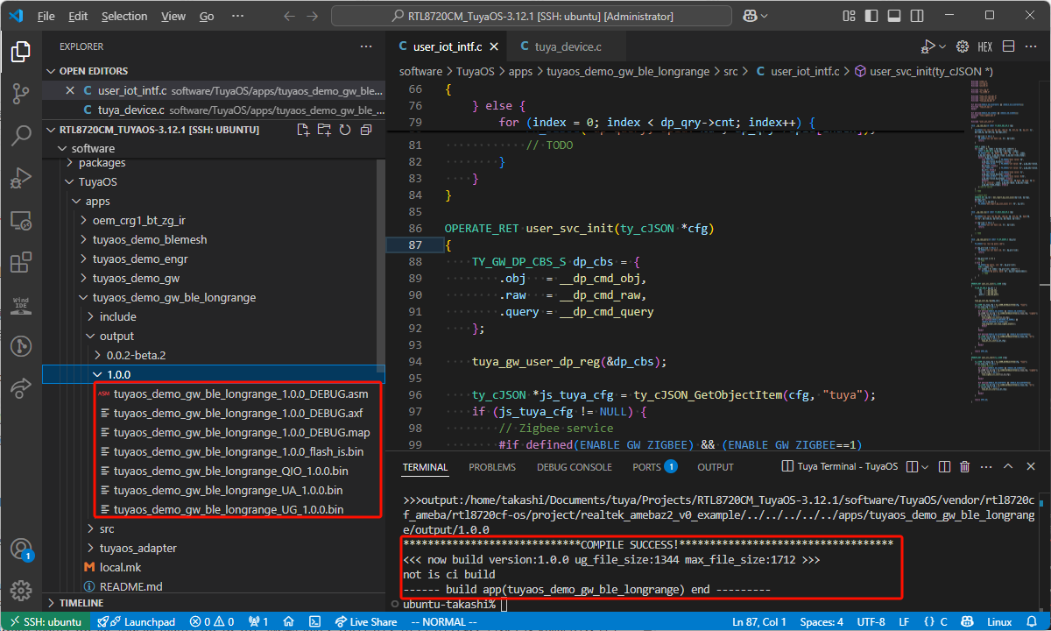Open the File menu
The image size is (1051, 631).
[x=46, y=16]
